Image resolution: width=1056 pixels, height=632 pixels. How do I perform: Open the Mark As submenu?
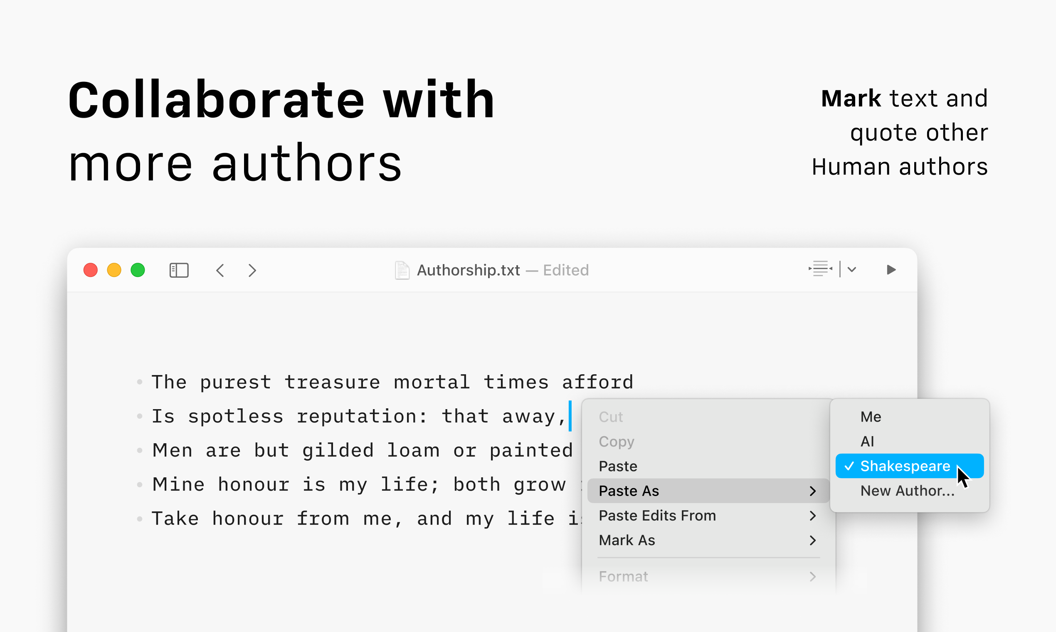pyautogui.click(x=708, y=540)
